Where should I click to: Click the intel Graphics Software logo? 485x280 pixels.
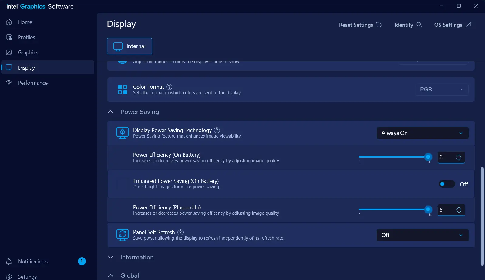[40, 6]
